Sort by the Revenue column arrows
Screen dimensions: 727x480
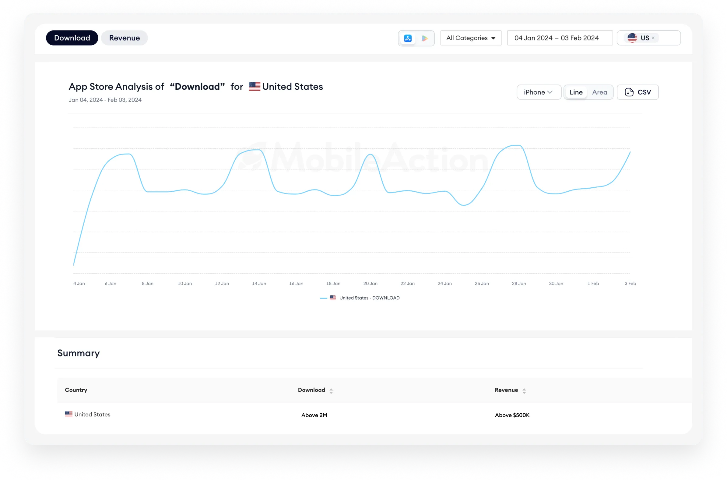524,391
